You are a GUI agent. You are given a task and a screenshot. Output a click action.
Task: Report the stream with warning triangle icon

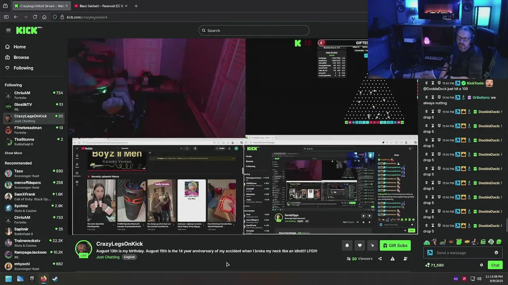[393, 258]
